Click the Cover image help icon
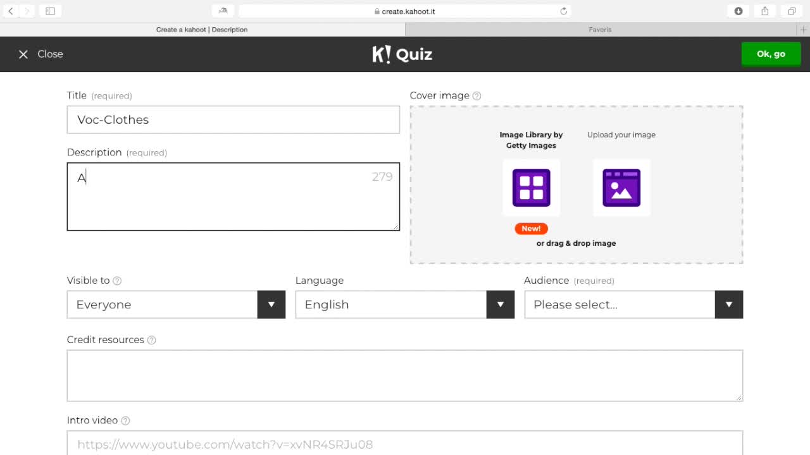Image resolution: width=810 pixels, height=455 pixels. pyautogui.click(x=477, y=96)
